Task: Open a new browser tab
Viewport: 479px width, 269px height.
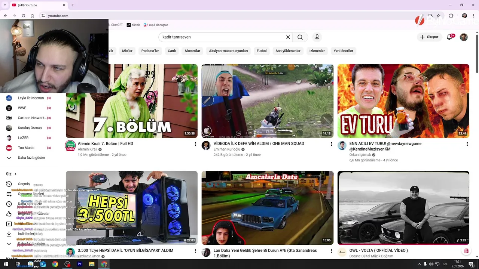Action: (73, 5)
